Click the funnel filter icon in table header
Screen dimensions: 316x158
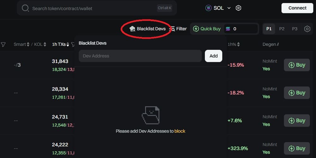point(3,45)
